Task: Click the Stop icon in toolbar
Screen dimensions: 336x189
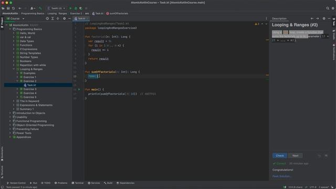Action: tap(86, 8)
